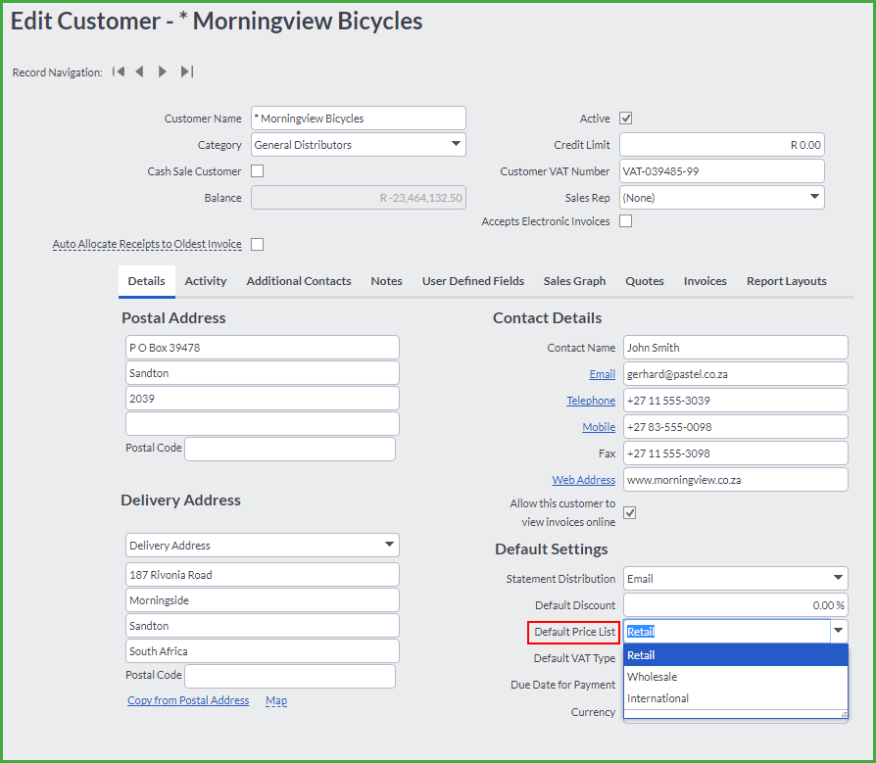Check Auto Allocate Receipts to Oldest Invoice
This screenshot has height=763, width=876.
(x=257, y=244)
